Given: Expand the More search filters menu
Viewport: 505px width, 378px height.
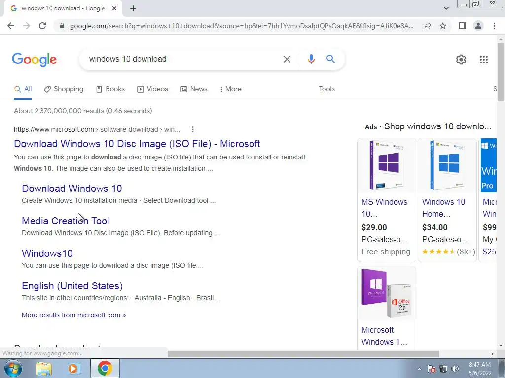Looking at the screenshot, I should [231, 89].
